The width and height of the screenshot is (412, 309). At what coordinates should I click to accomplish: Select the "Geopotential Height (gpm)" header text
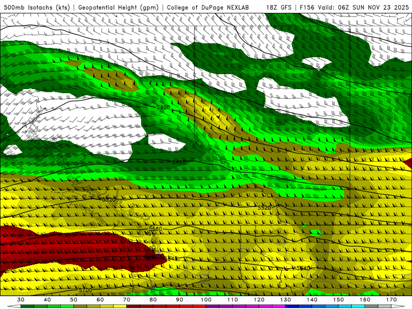click(x=118, y=7)
